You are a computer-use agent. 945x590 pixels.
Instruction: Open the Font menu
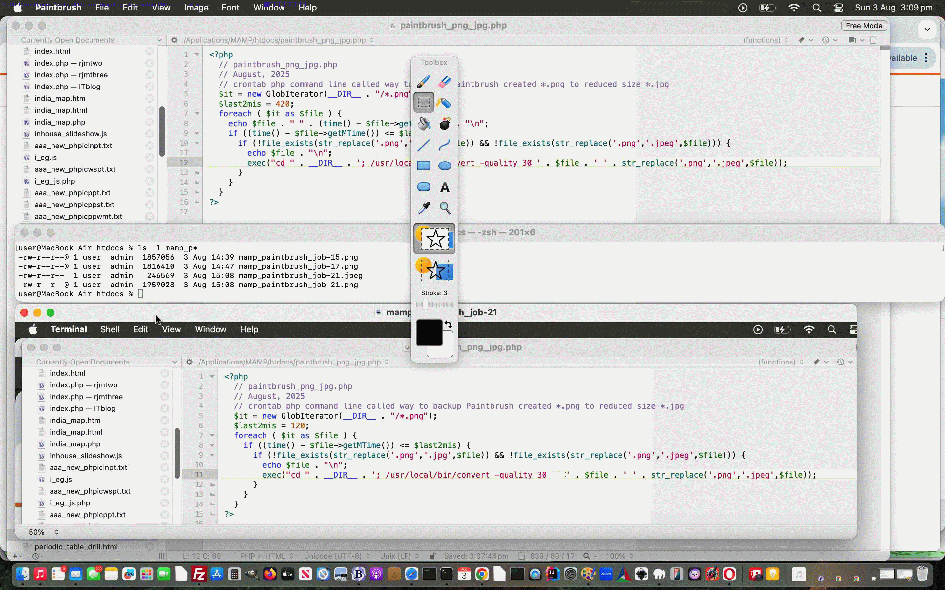pos(230,8)
